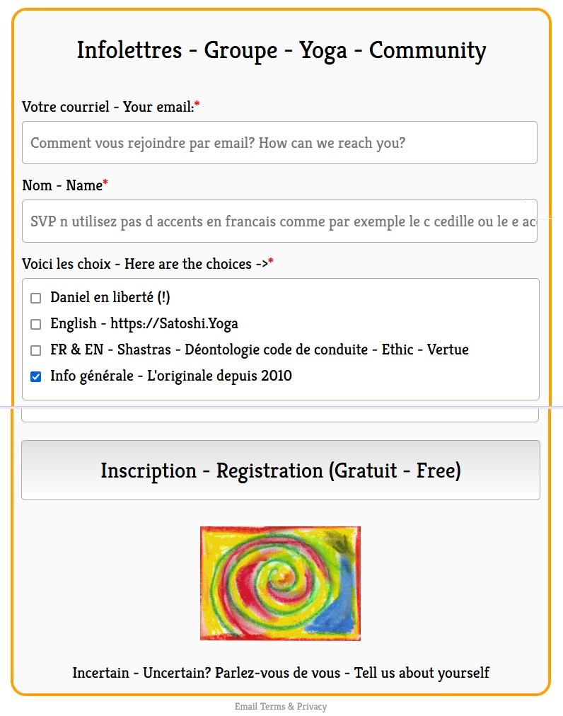Tick the Daniel en liberté checkbox
Image resolution: width=563 pixels, height=716 pixels.
pyautogui.click(x=36, y=299)
